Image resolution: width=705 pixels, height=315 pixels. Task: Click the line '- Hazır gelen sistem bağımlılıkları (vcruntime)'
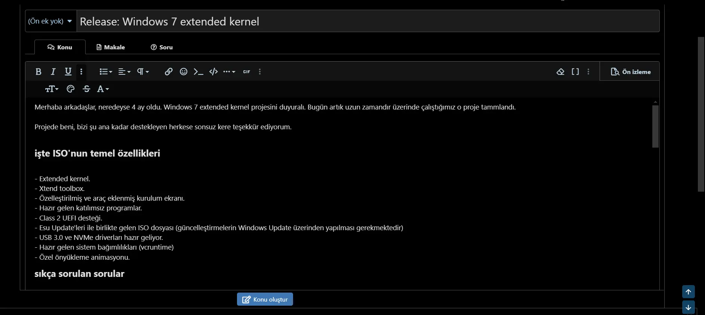[x=104, y=247]
